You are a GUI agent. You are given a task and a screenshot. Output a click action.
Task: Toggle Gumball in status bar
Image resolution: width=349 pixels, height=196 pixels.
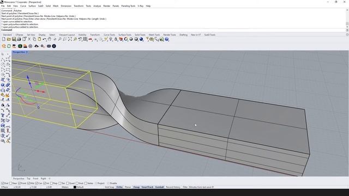click(x=159, y=187)
